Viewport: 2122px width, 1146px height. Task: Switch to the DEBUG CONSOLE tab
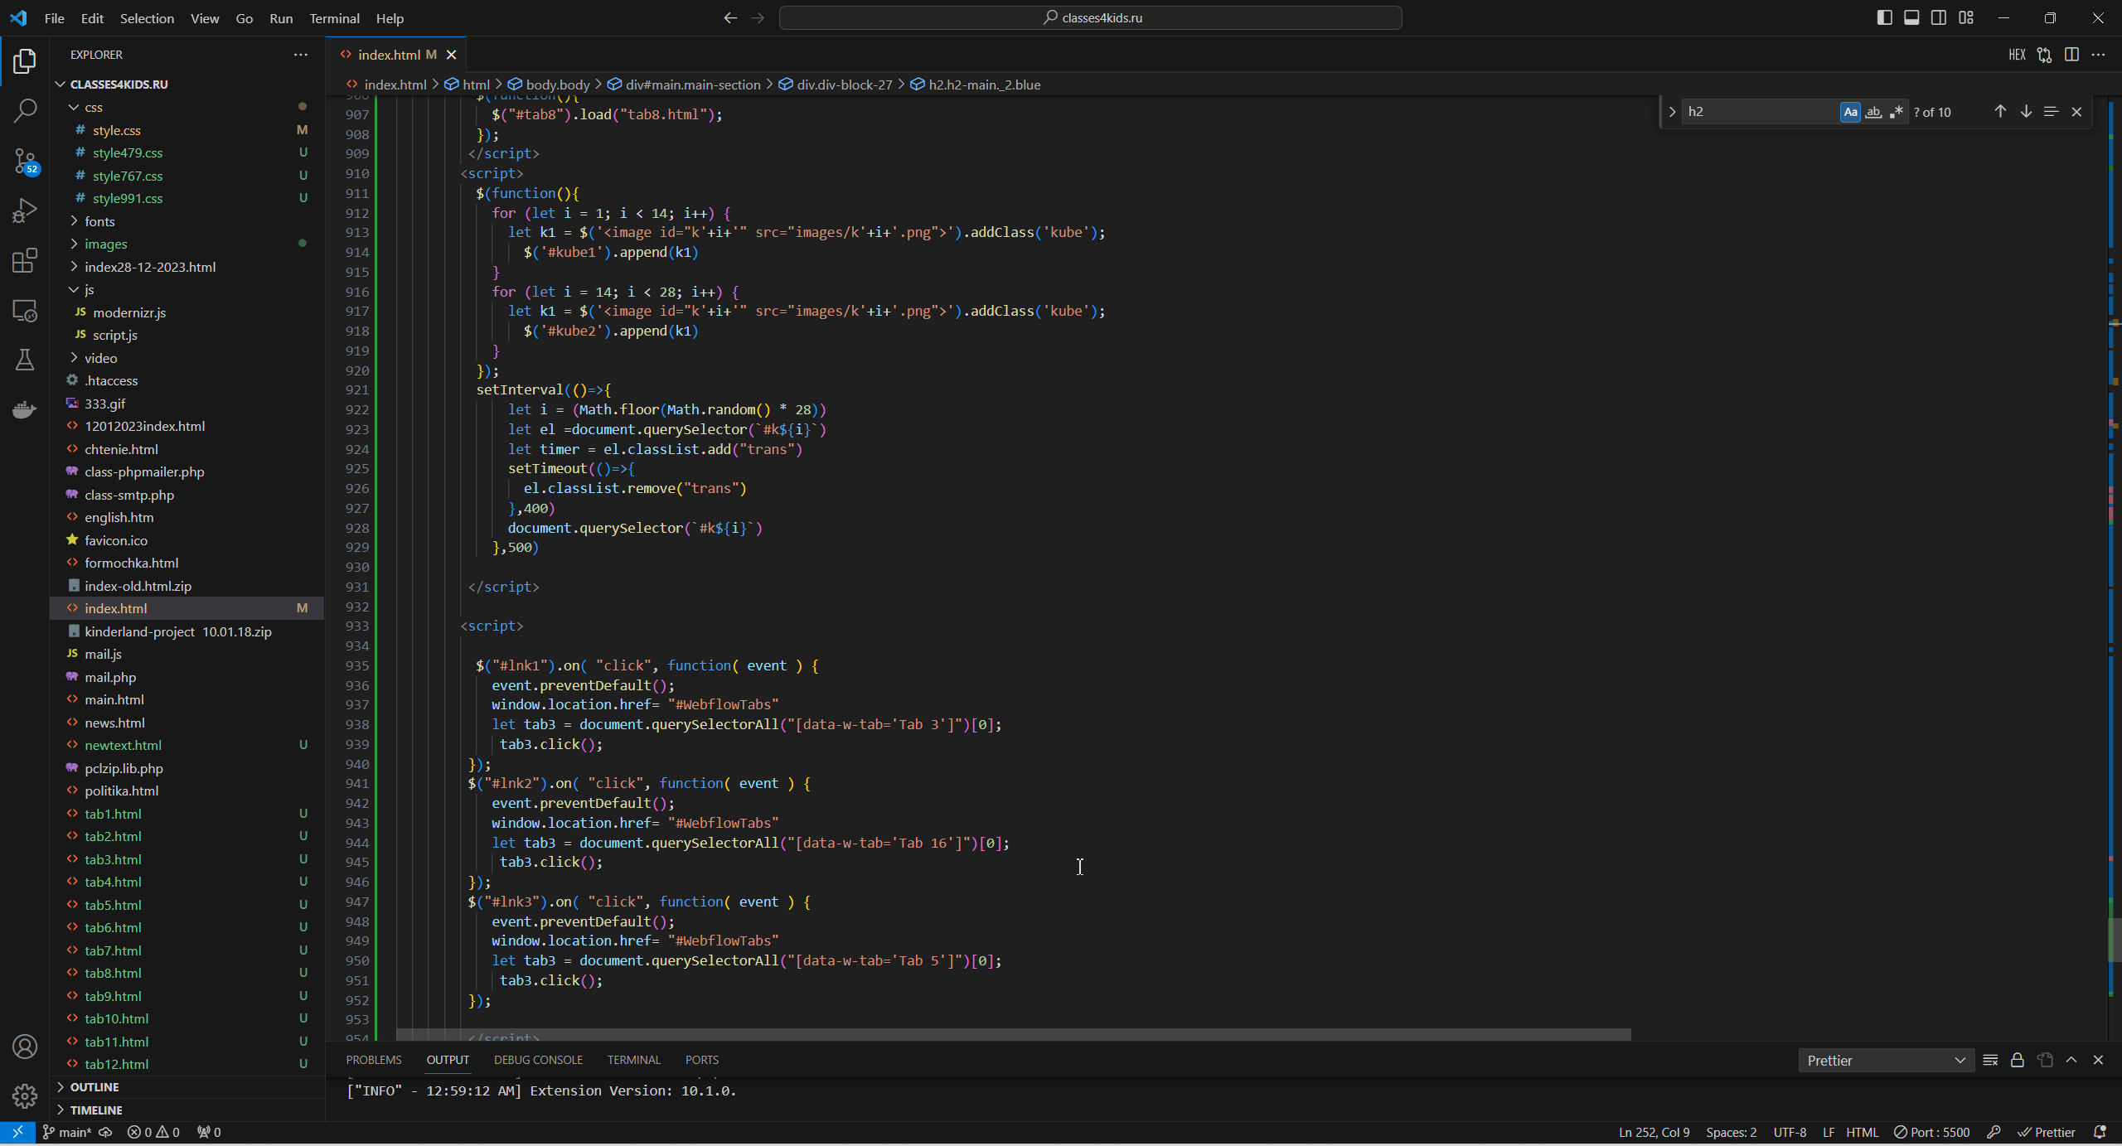click(x=538, y=1060)
